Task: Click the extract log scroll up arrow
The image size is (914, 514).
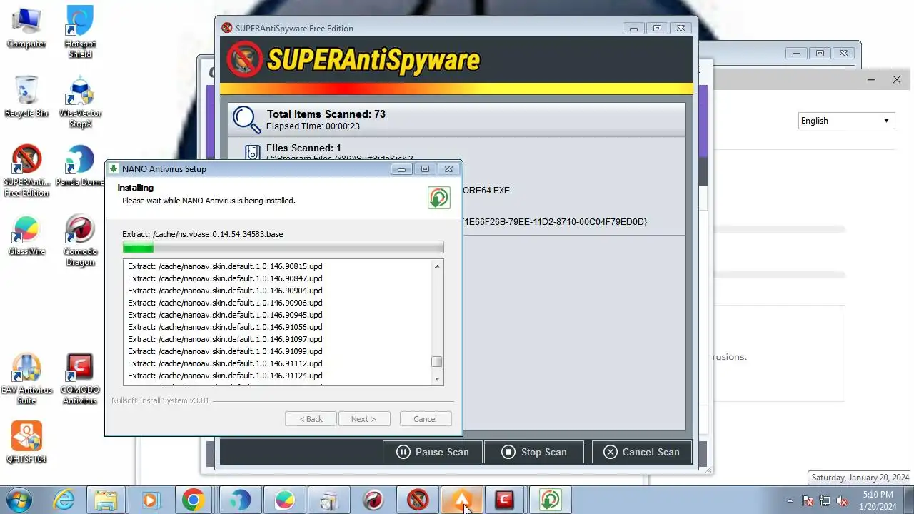Action: [437, 266]
